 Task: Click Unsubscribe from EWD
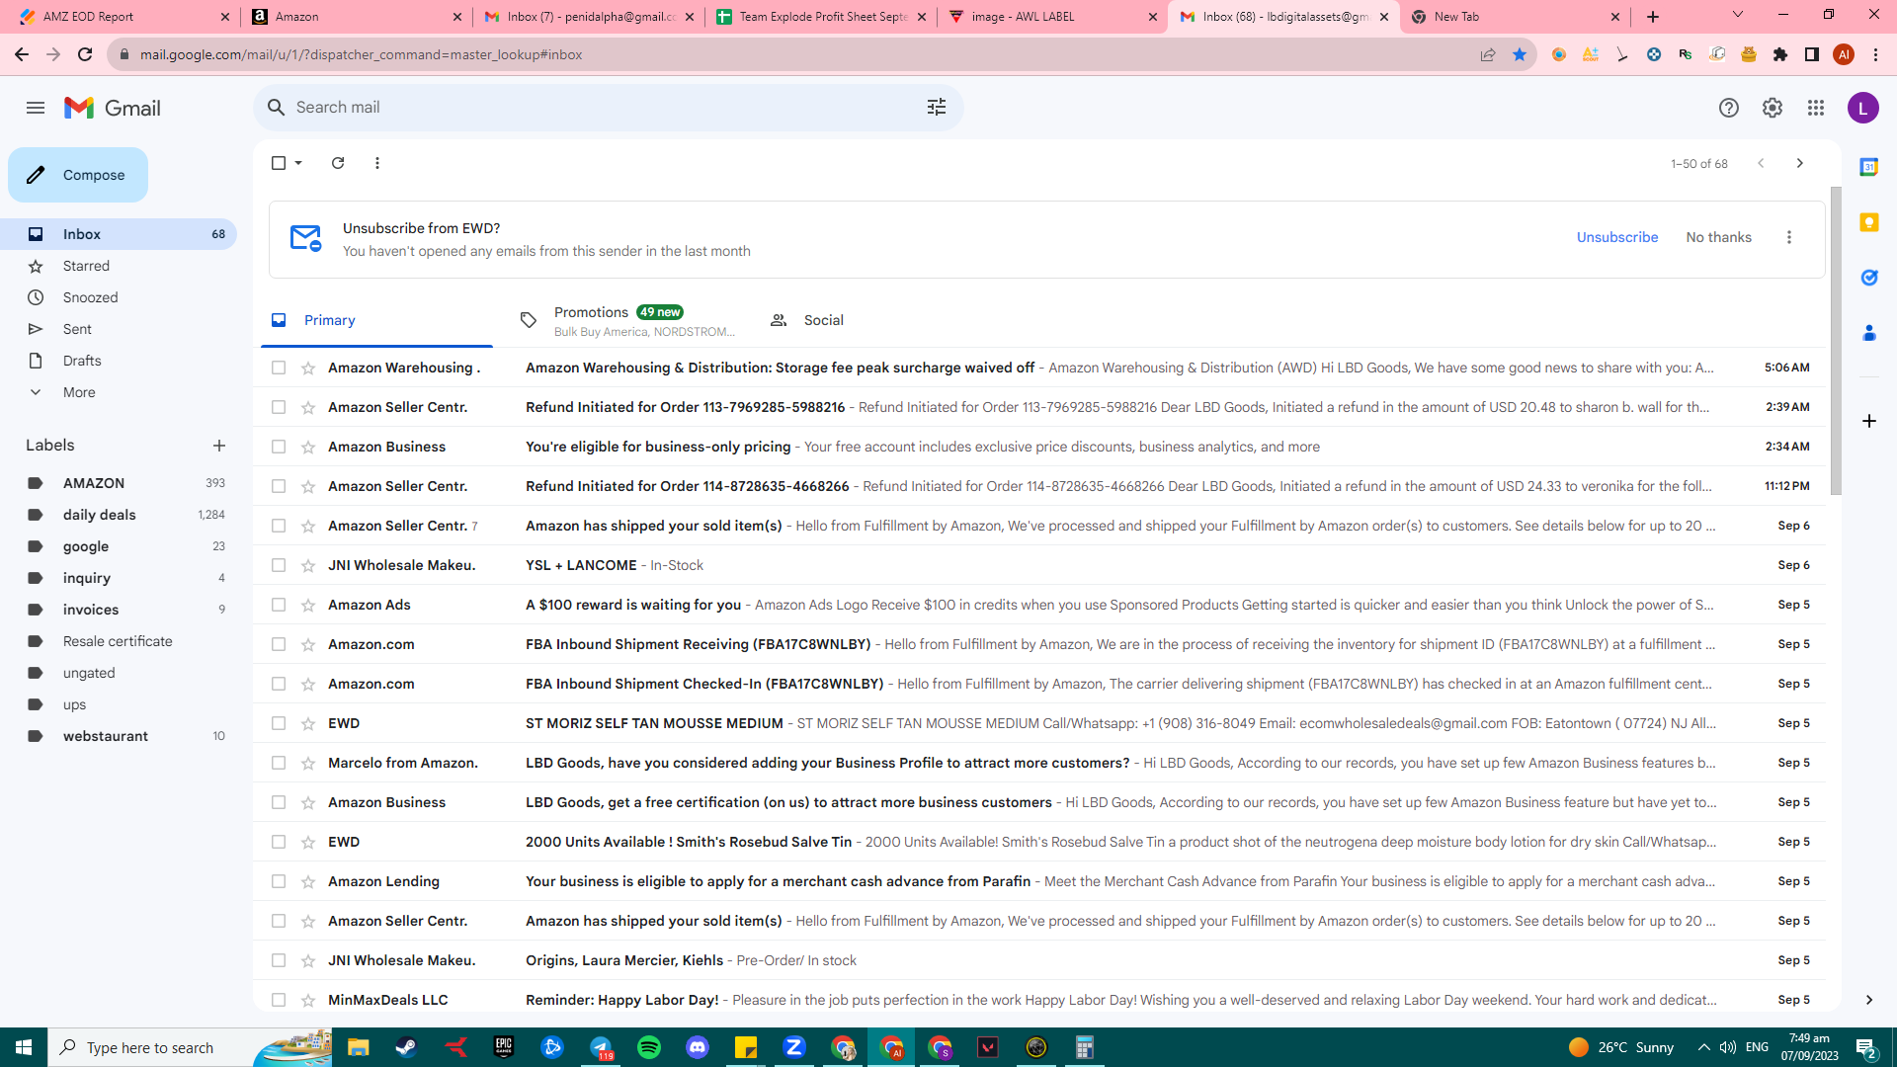(1616, 237)
